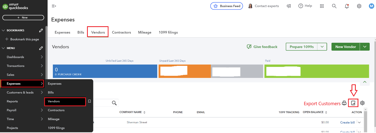Open the vendor table settings gear
The height and width of the screenshot is (133, 376).
coord(362,103)
